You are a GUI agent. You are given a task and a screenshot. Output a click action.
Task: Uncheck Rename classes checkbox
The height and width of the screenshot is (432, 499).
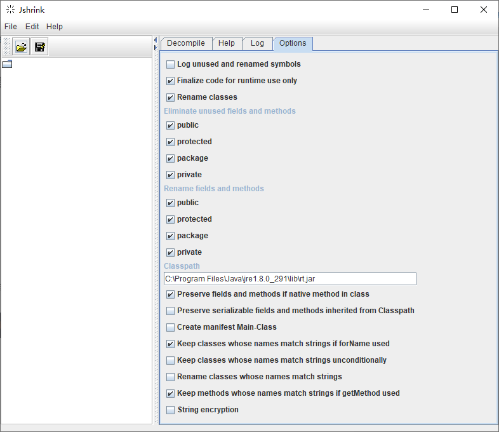tap(171, 97)
